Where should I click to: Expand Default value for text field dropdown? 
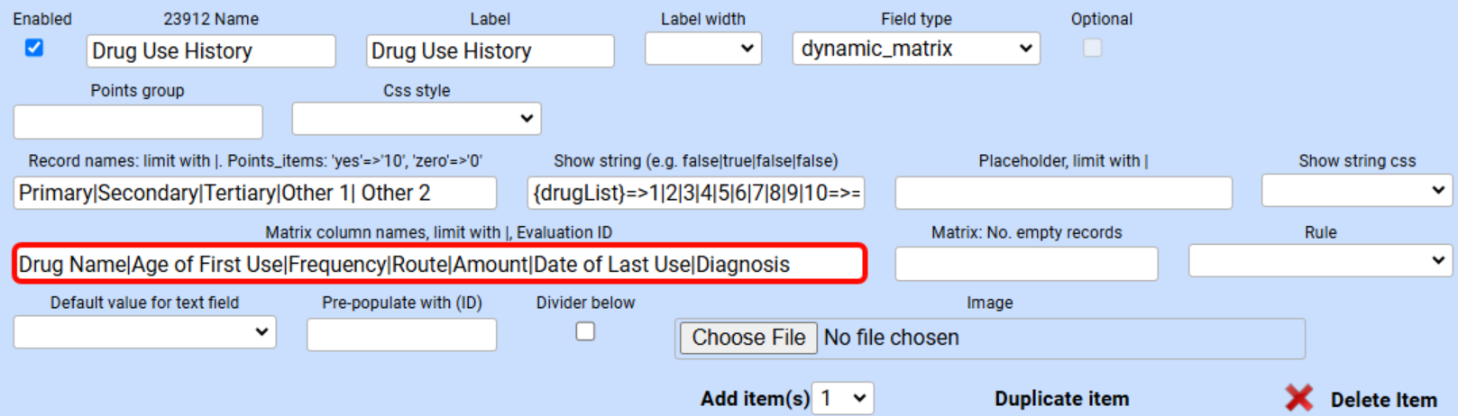(x=144, y=332)
